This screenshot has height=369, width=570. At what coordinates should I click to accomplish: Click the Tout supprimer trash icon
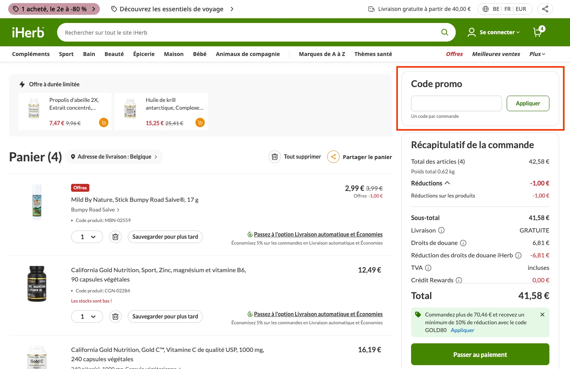coord(275,157)
